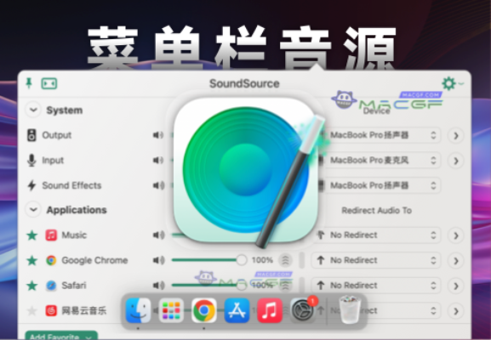Open App Store in the Dock
Image resolution: width=491 pixels, height=340 pixels.
(237, 310)
